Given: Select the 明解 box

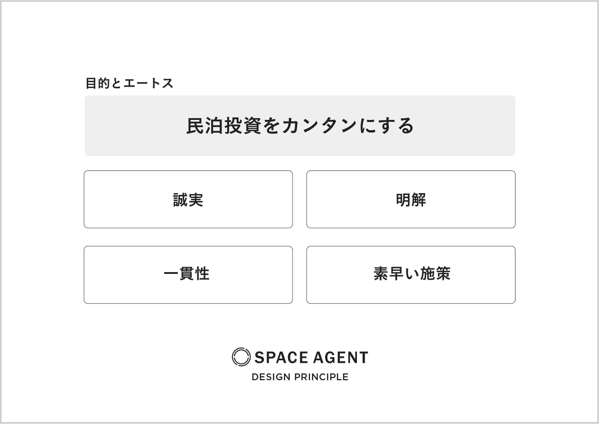Looking at the screenshot, I should [x=411, y=199].
